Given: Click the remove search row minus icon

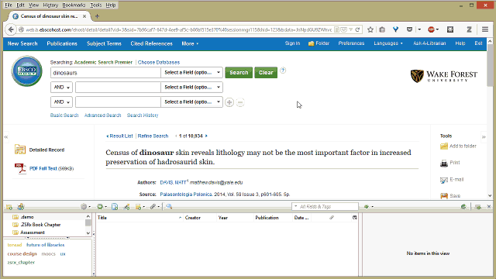Looking at the screenshot, I should pyautogui.click(x=240, y=102).
